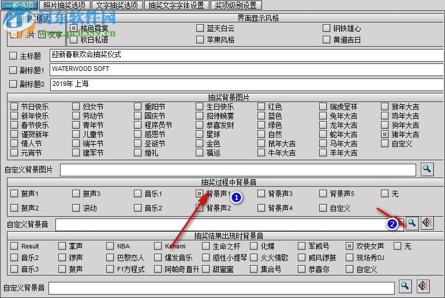Choose 音乐2 process background sound
The height and width of the screenshot is (298, 445).
point(137,208)
